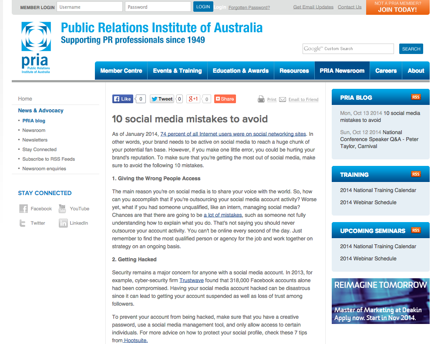
Task: Open Training RSS feed icon
Action: point(416,174)
